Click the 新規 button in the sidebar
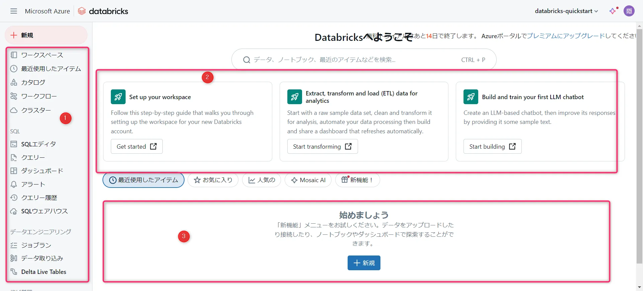The width and height of the screenshot is (643, 291). pos(46,35)
